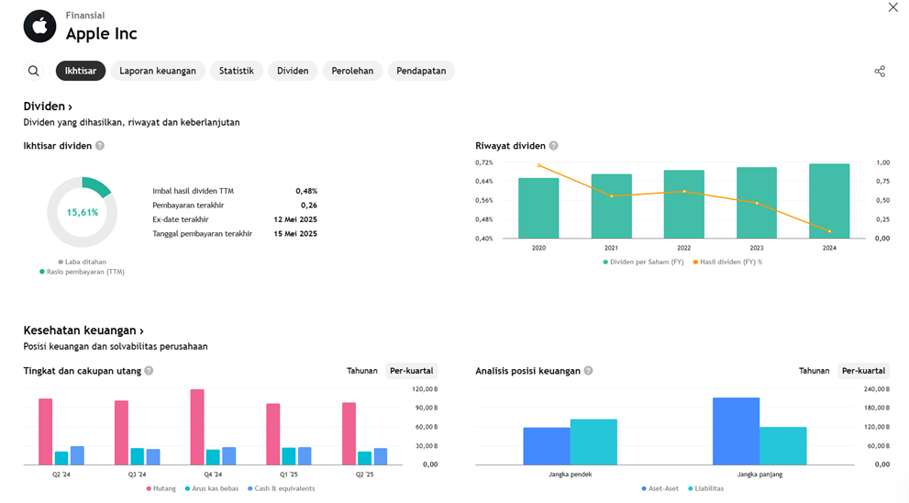Toggle Cash & equivalents legend item

(x=282, y=488)
